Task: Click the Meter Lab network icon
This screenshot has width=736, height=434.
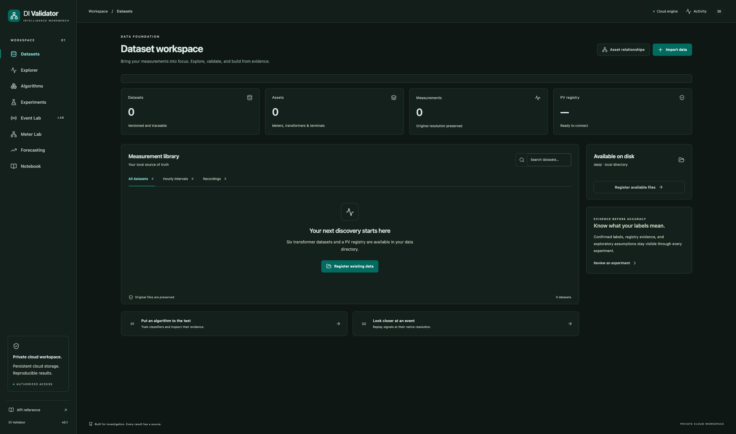Action: coord(14,134)
